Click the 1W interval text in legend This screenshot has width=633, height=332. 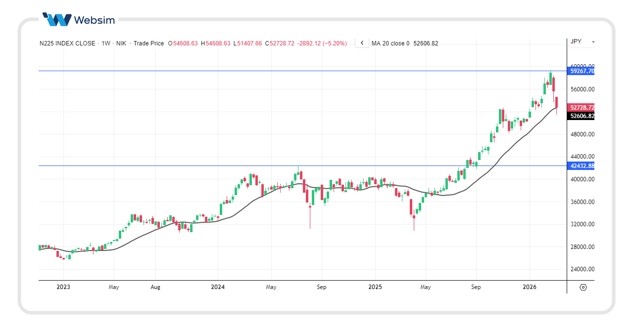pyautogui.click(x=106, y=43)
